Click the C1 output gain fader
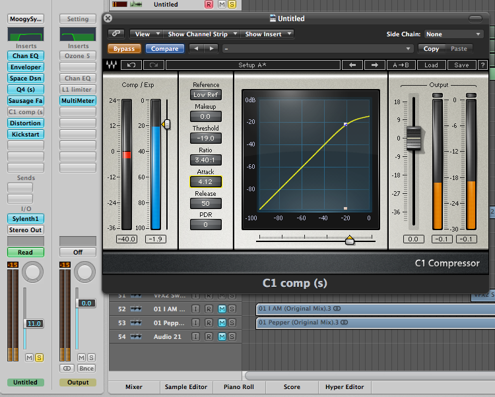This screenshot has width=495, height=397. pos(414,138)
